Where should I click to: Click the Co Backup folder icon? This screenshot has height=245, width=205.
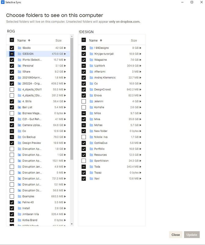click(x=20, y=137)
